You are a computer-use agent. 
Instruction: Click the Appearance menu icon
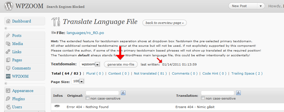tap(8, 91)
